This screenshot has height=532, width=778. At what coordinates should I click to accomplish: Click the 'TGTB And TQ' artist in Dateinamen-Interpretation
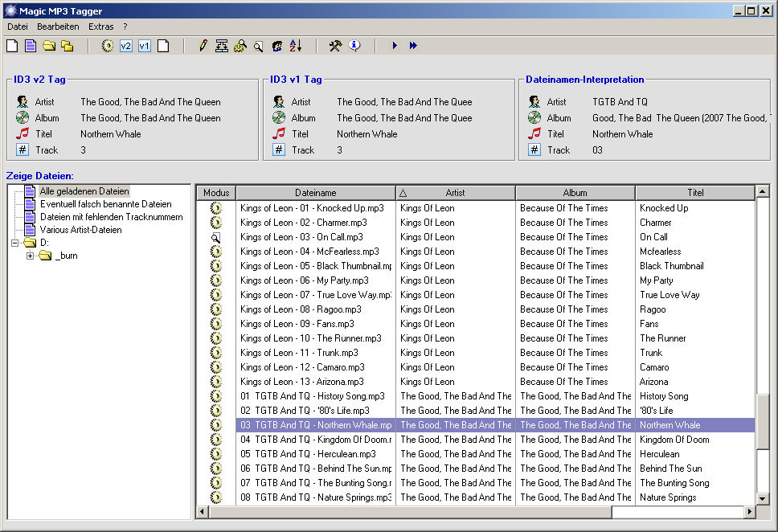(x=620, y=102)
